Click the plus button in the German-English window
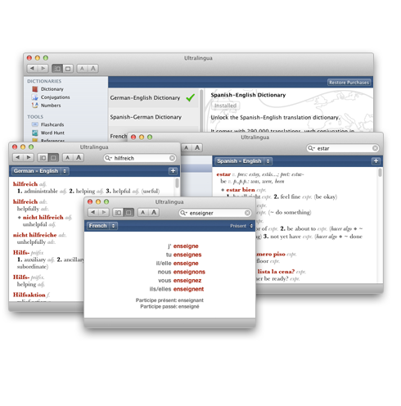401x406 pixels. click(x=173, y=171)
